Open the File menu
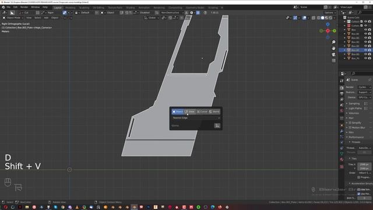 [x=9, y=8]
